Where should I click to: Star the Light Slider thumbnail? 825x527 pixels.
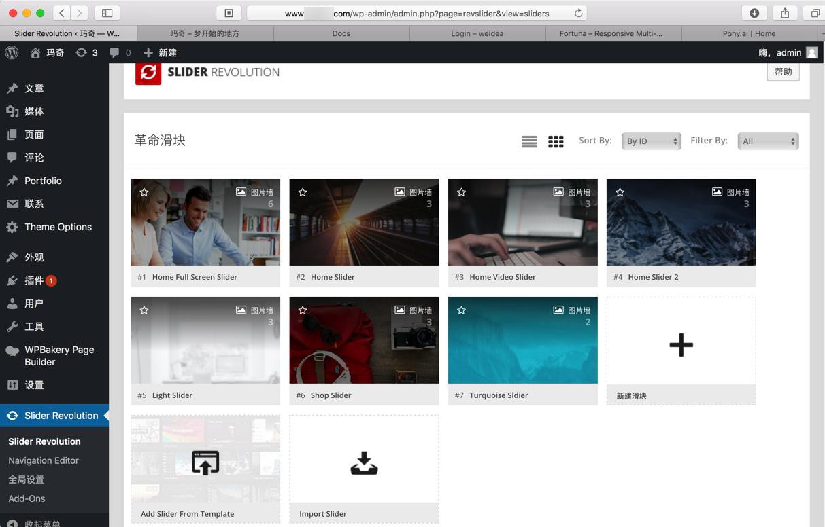144,310
